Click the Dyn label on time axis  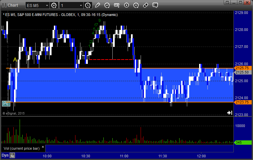pos(5,155)
